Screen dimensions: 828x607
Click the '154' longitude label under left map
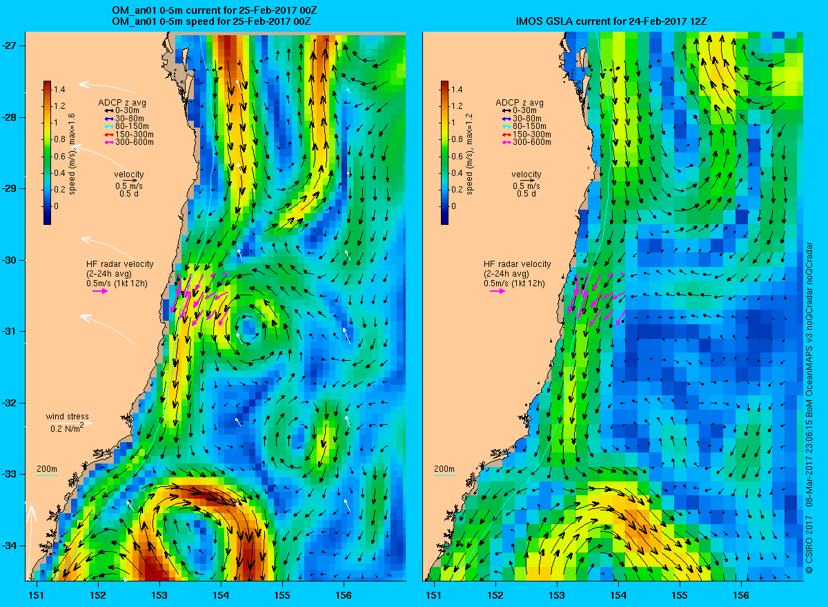(x=221, y=595)
